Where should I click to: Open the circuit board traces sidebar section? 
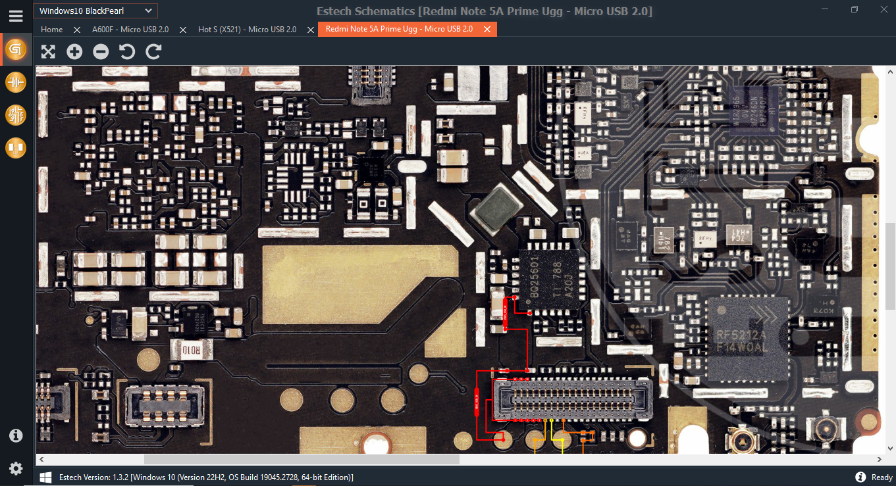(16, 115)
